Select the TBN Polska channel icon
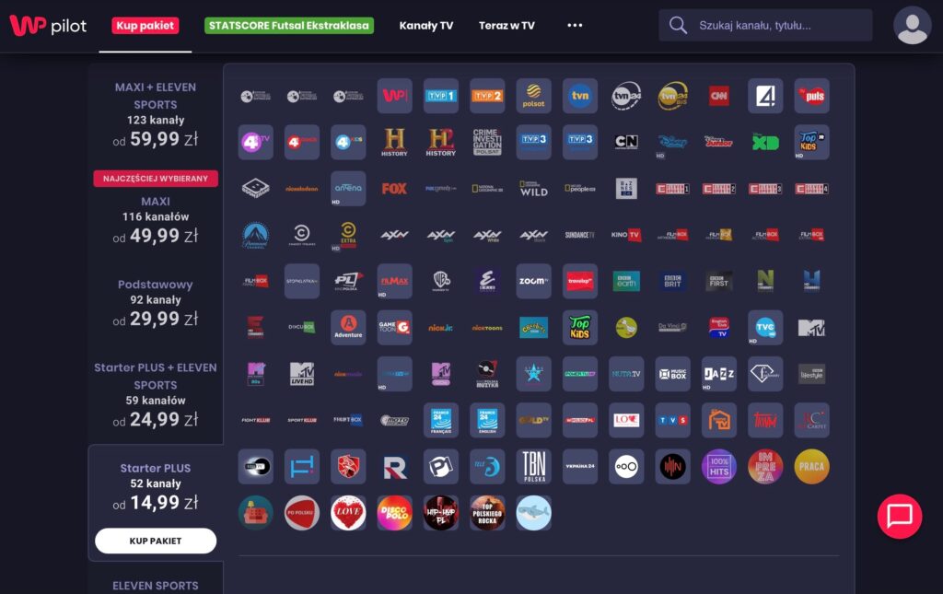This screenshot has height=594, width=943. point(533,466)
